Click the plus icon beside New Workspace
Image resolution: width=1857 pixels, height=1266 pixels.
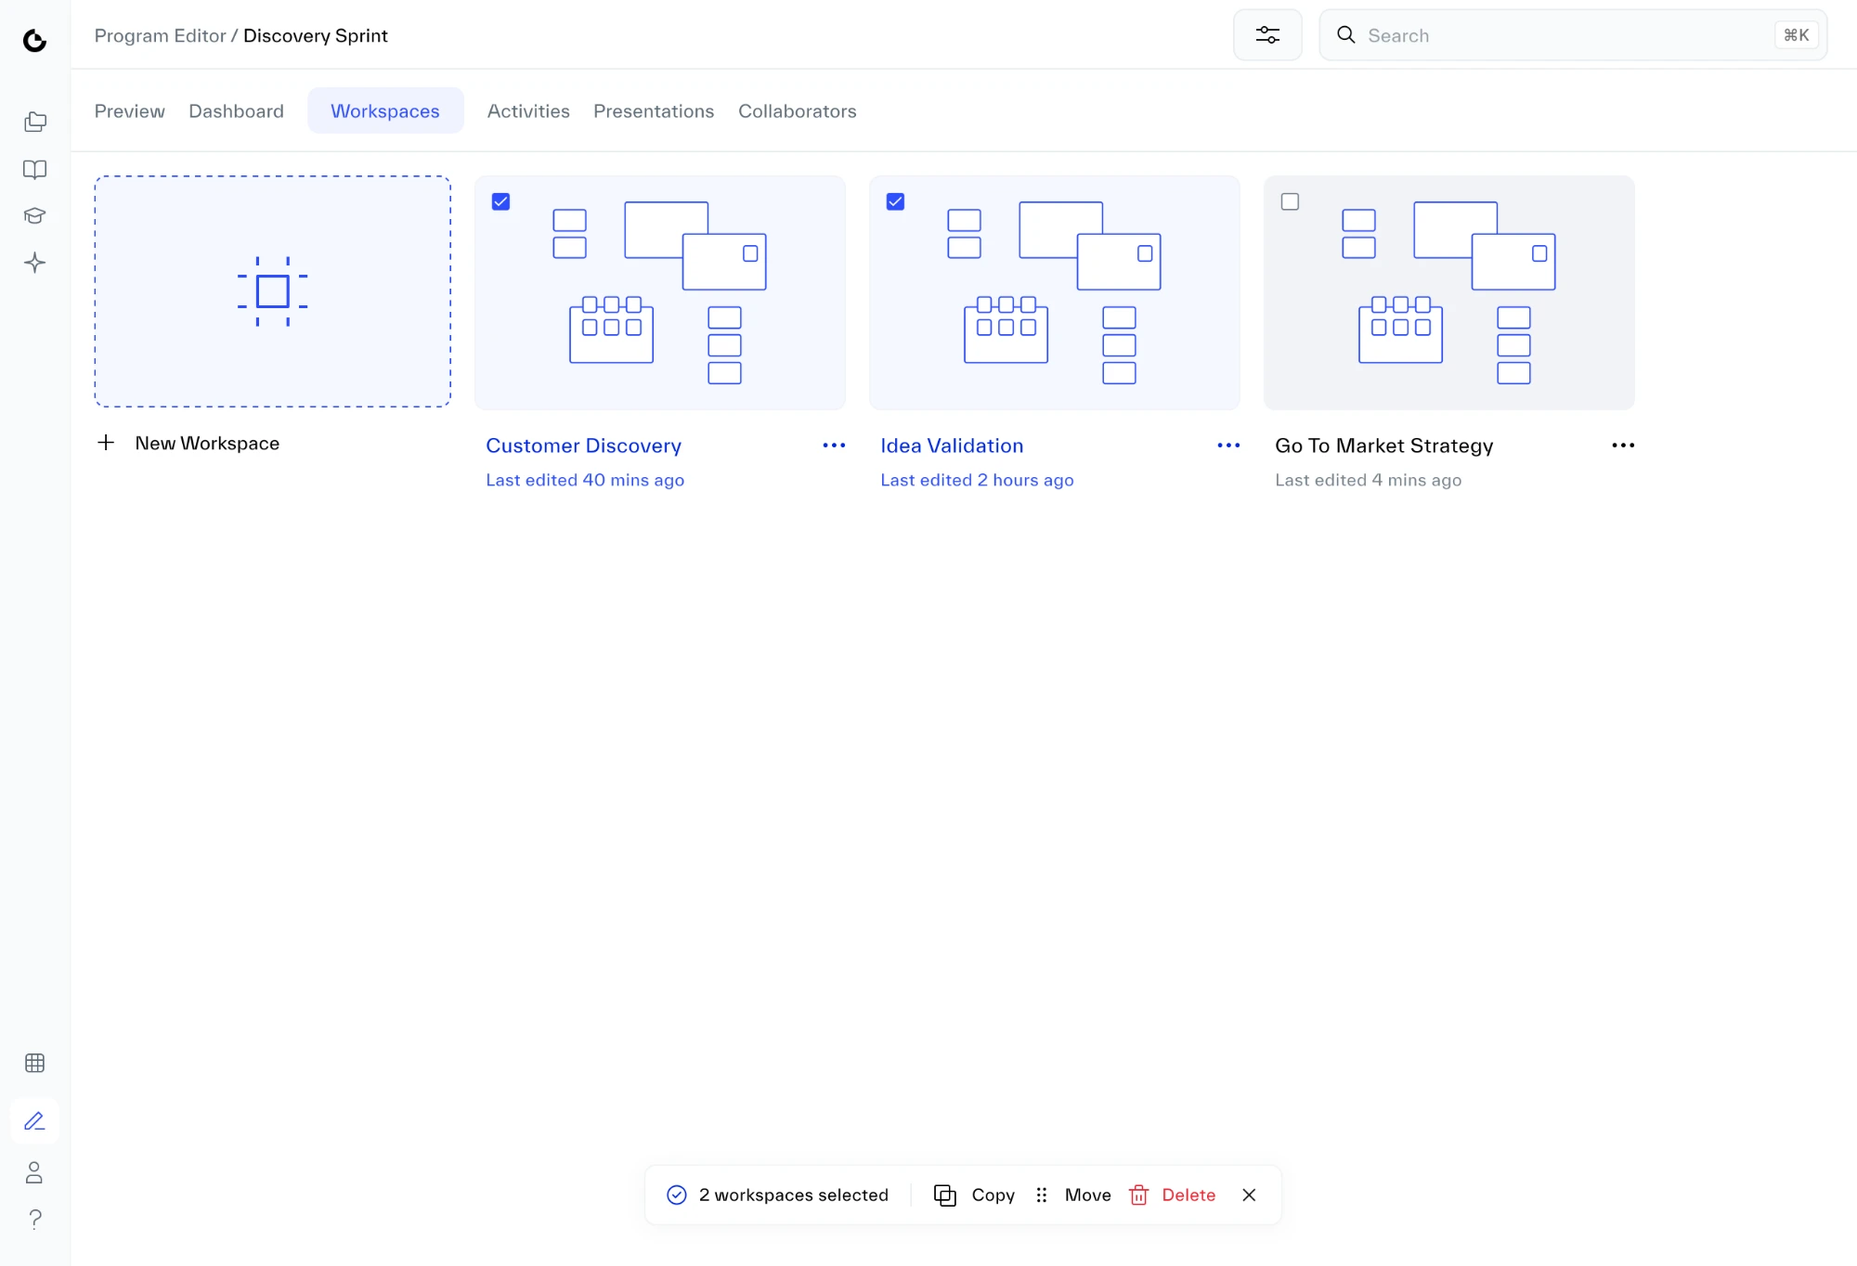pyautogui.click(x=106, y=443)
